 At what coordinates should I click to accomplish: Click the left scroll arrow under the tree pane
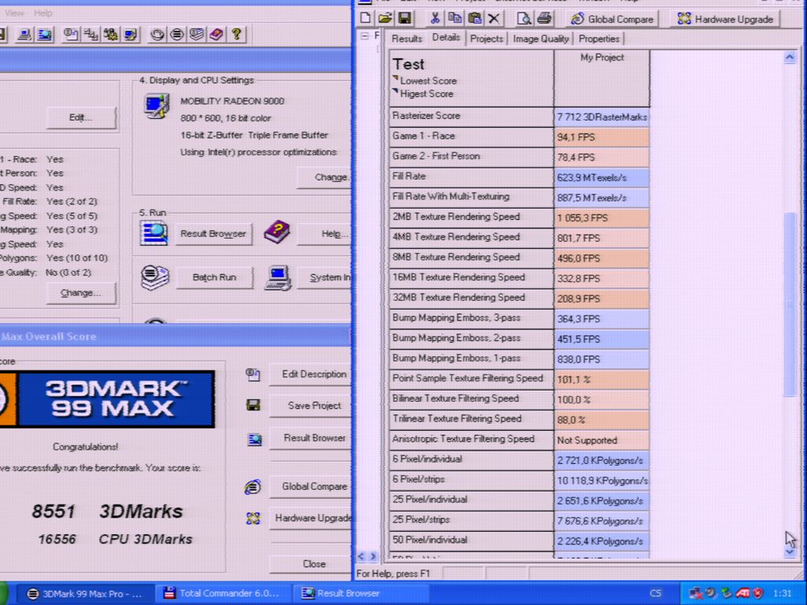(361, 556)
